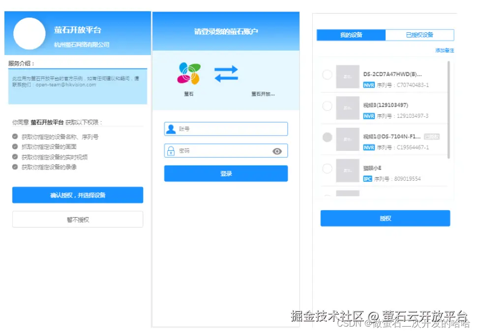Click the NVR badge for serial 129103497-3
478x333 pixels.
coord(369,116)
